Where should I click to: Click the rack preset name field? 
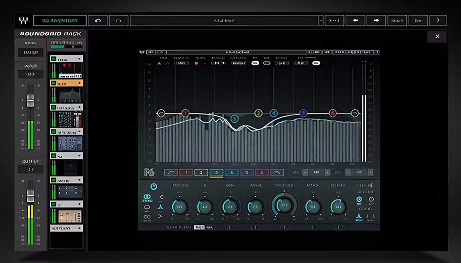[x=225, y=21]
